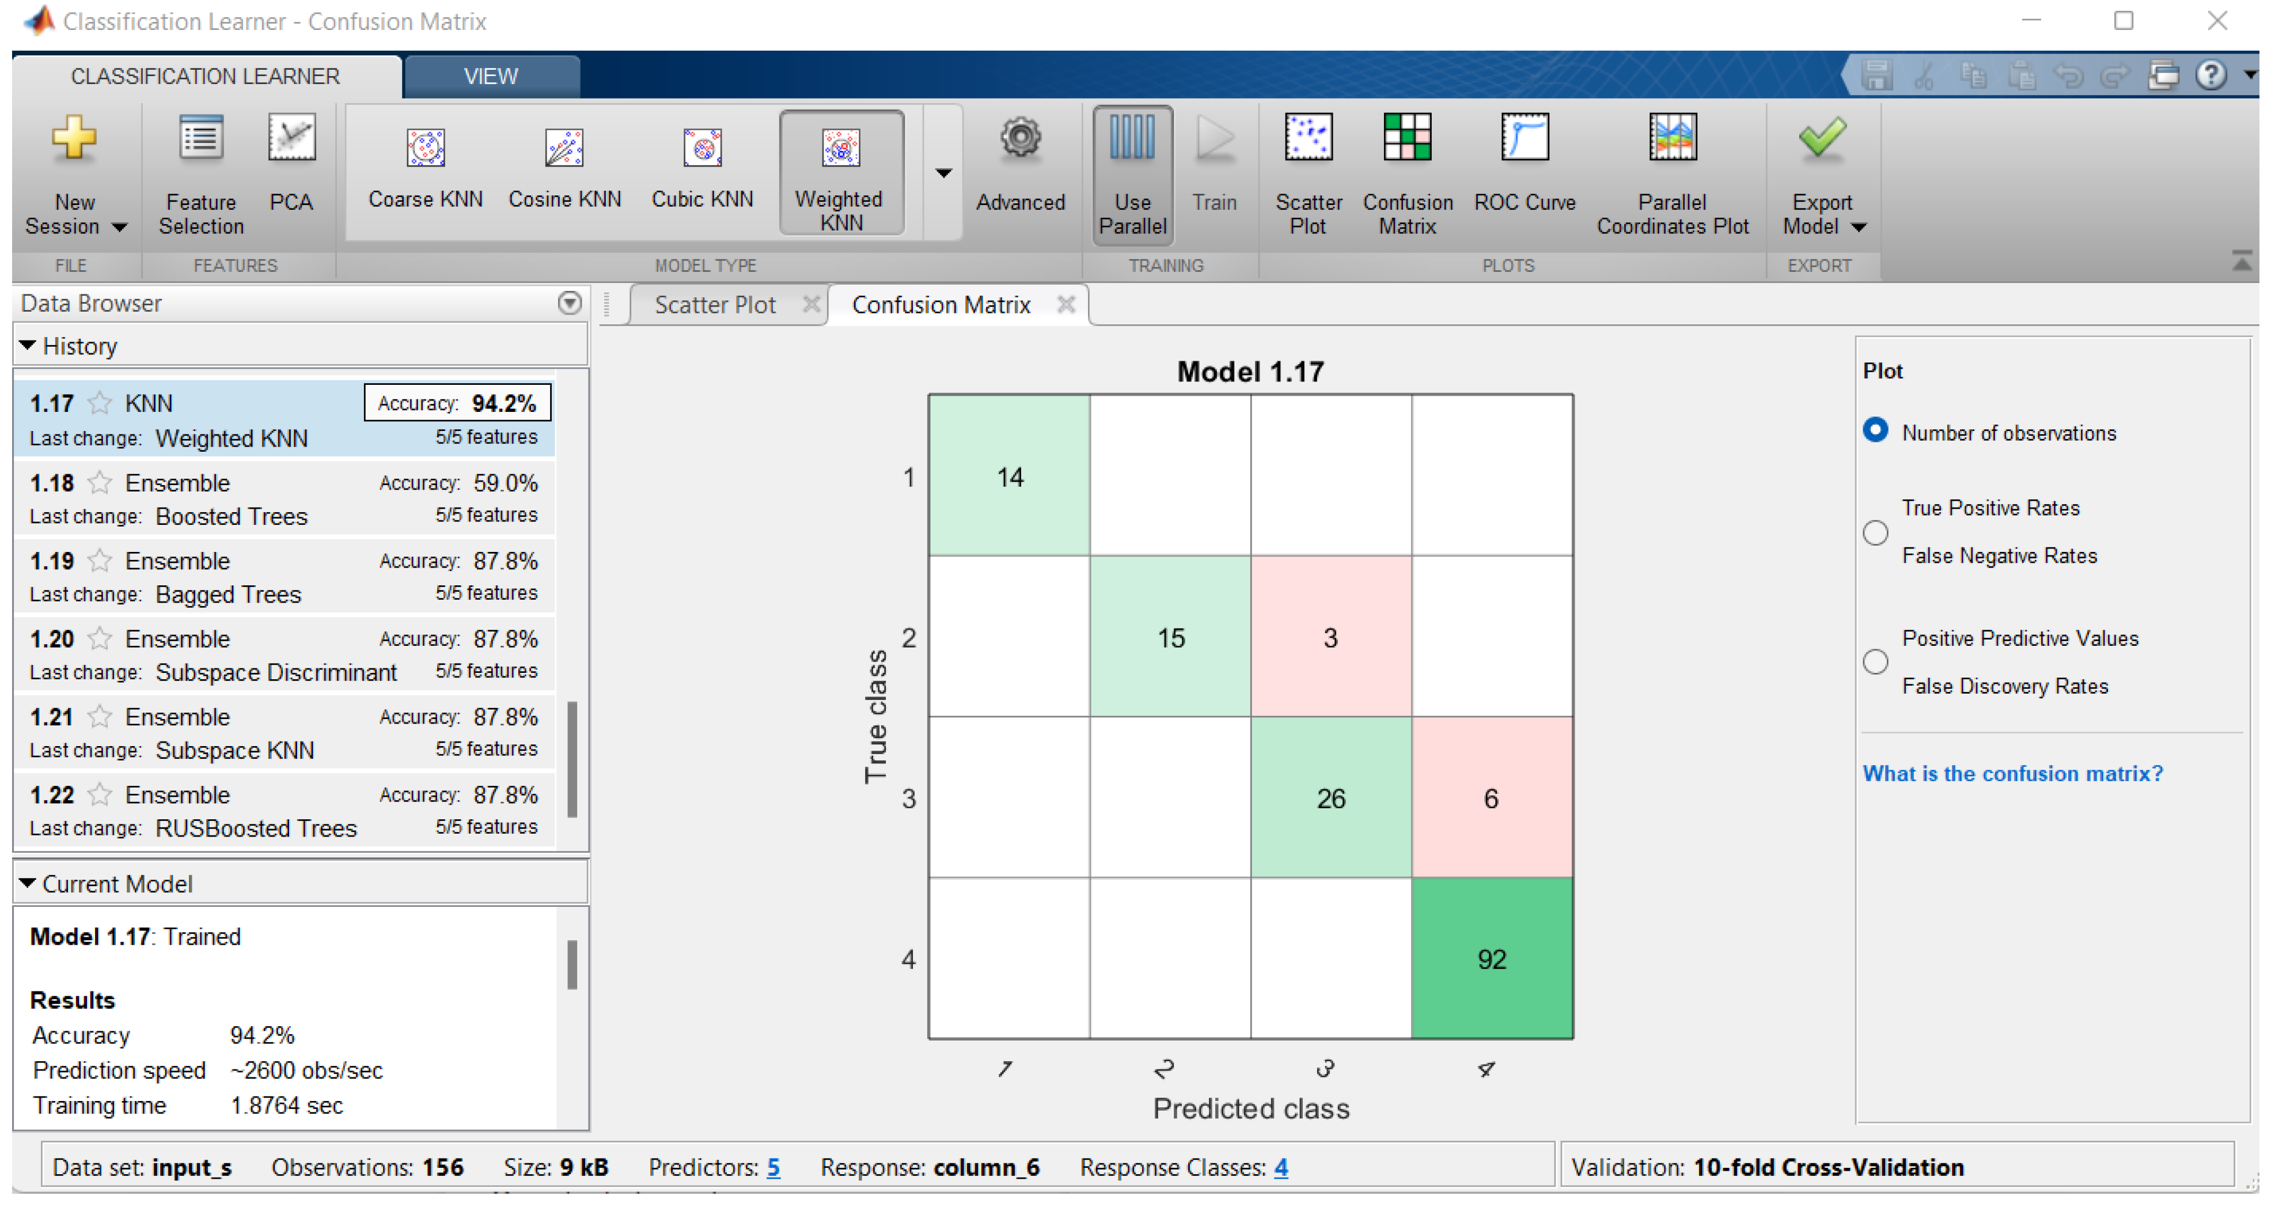Click the green cell showing 92
Image resolution: width=2275 pixels, height=1207 pixels.
(x=1491, y=958)
